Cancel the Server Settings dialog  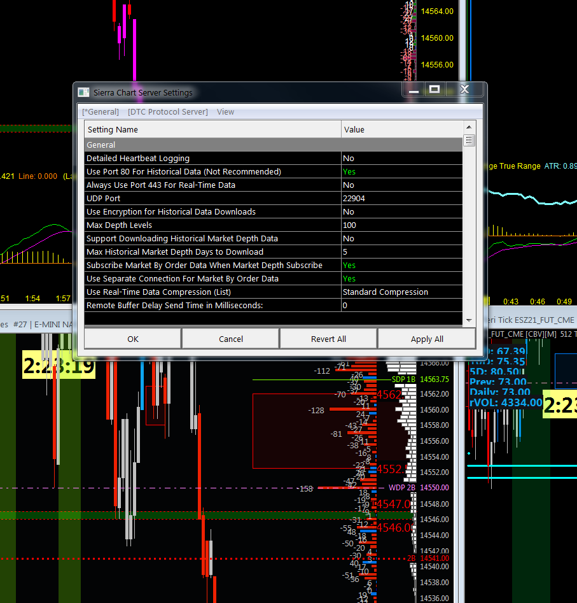pyautogui.click(x=231, y=339)
